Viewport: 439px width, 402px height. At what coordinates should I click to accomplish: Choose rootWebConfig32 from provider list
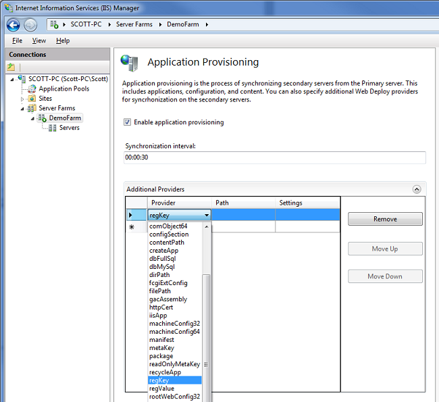click(175, 397)
